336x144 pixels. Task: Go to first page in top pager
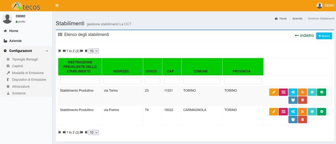pyautogui.click(x=60, y=51)
